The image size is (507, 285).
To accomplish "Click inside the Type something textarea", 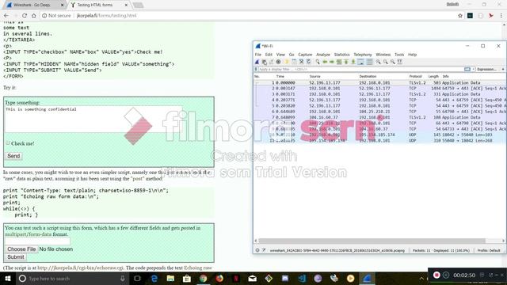I will pos(93,120).
